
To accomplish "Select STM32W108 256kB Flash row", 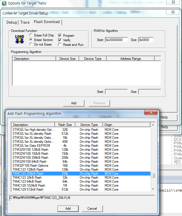I will click(x=81, y=158).
